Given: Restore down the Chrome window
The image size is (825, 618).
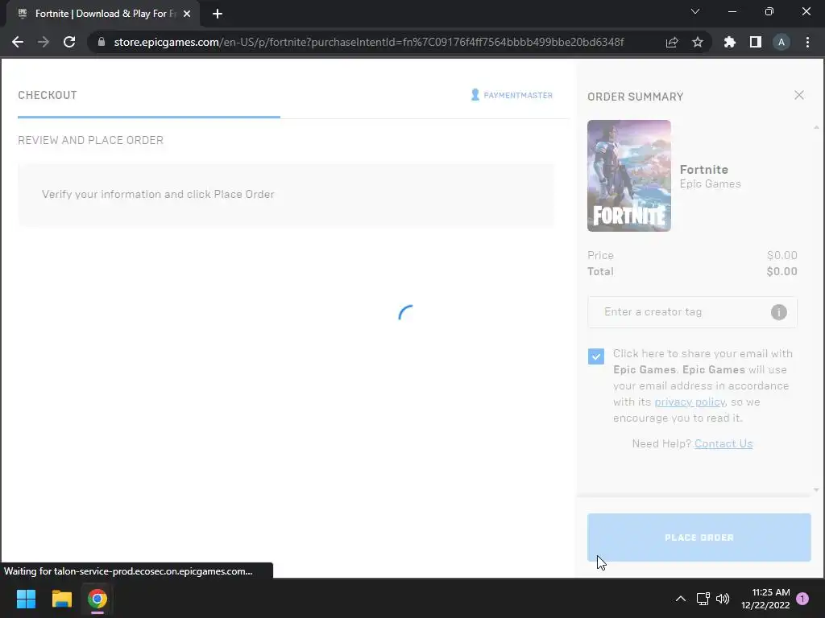Looking at the screenshot, I should point(769,11).
